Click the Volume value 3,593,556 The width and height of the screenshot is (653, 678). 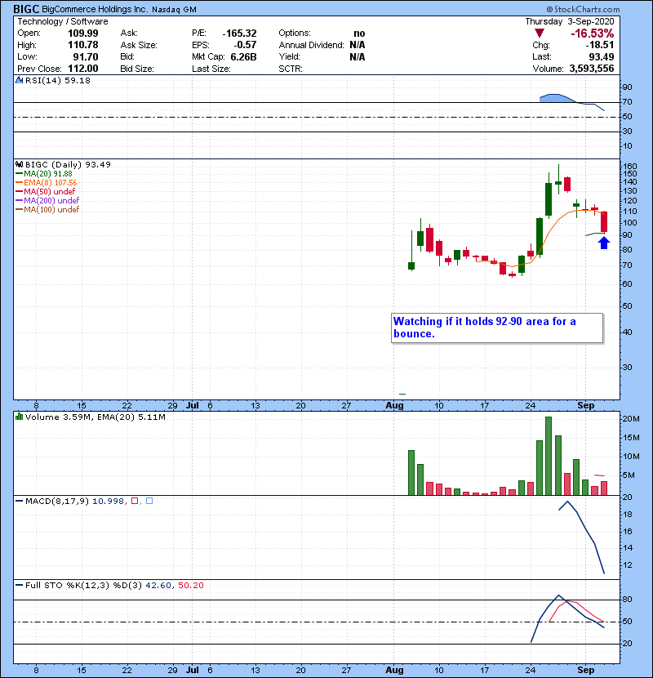pyautogui.click(x=592, y=69)
